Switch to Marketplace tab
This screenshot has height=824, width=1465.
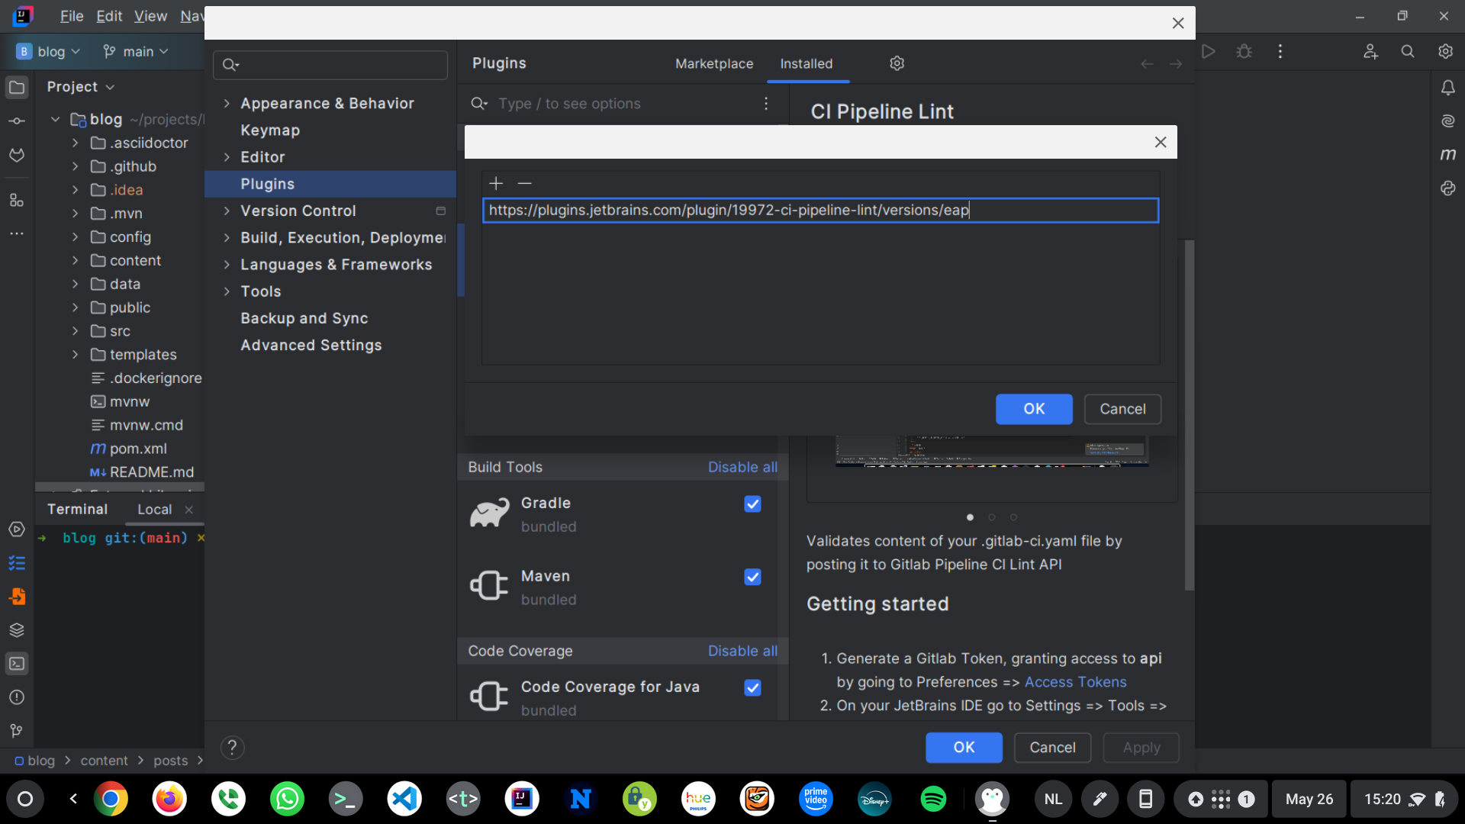pyautogui.click(x=713, y=63)
